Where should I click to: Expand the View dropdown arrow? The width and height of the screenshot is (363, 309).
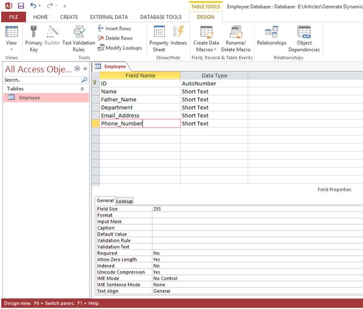[x=12, y=49]
